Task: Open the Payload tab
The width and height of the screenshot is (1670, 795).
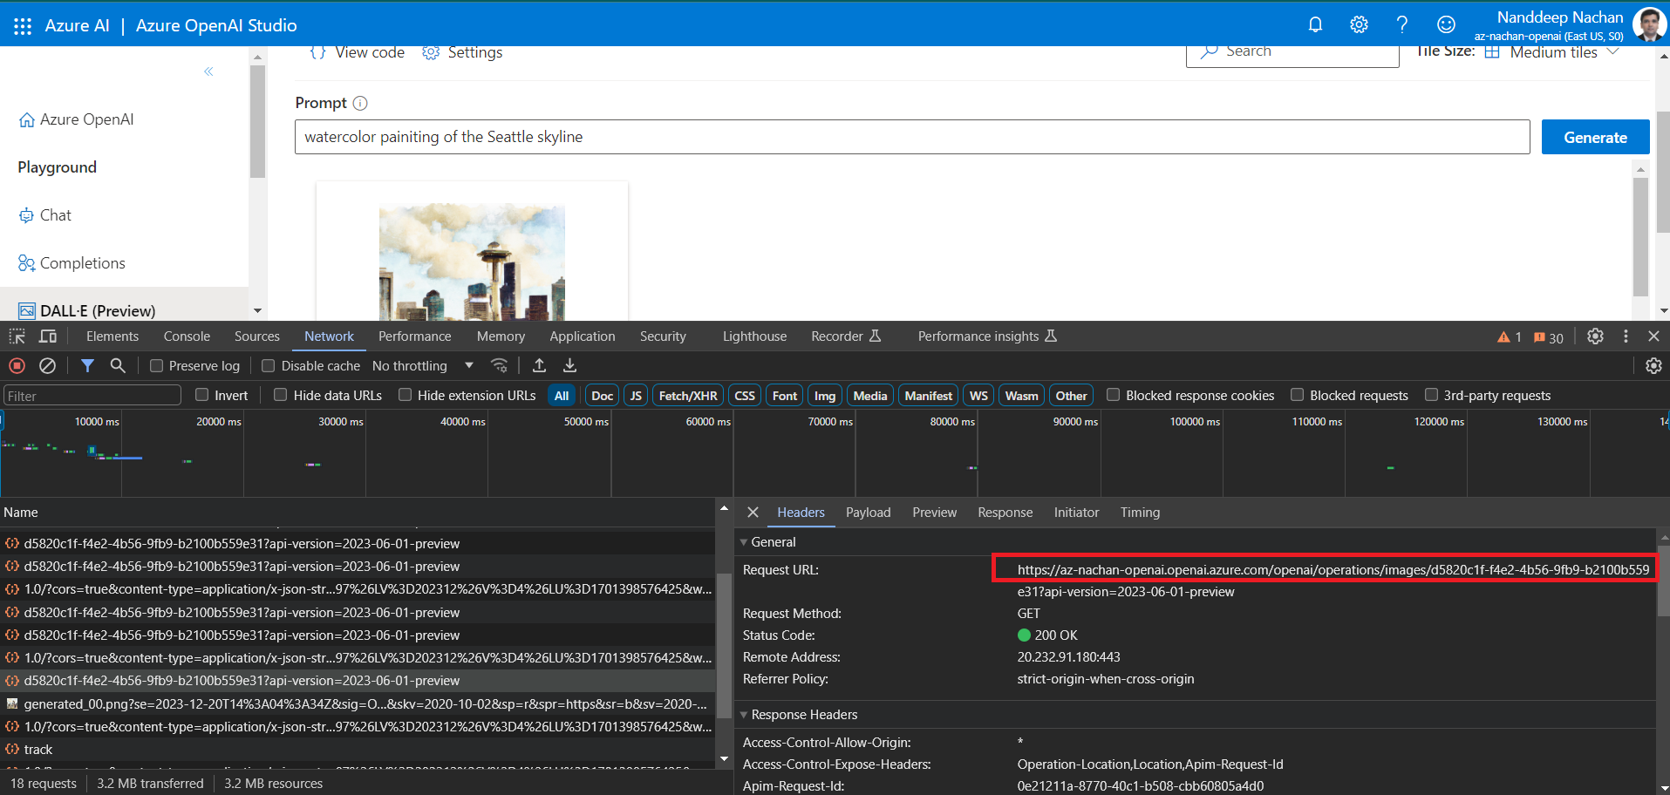Action: pyautogui.click(x=868, y=513)
